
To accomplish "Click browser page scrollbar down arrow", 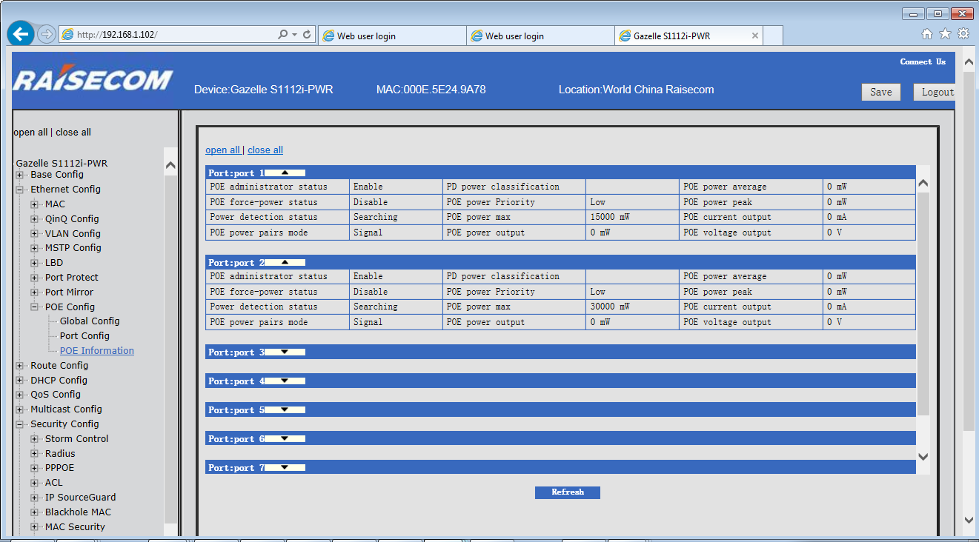I will pos(969,520).
